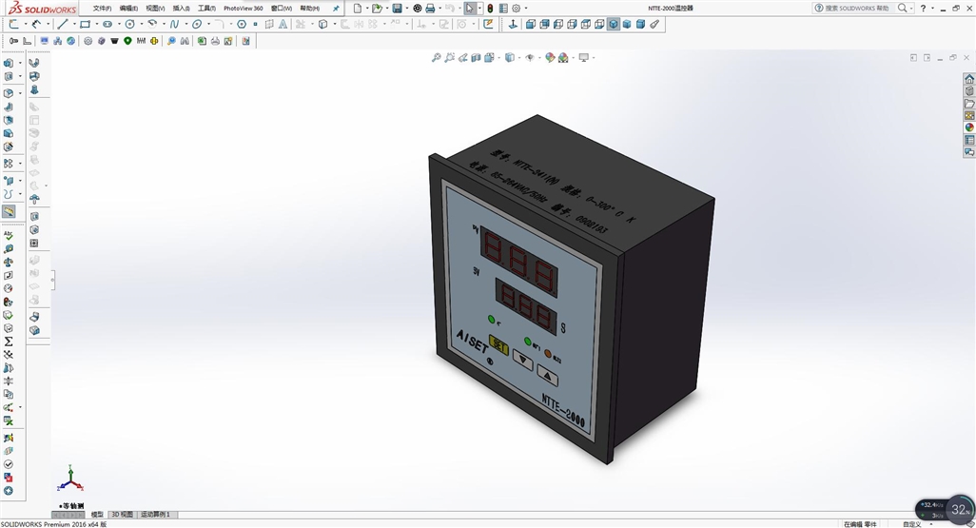The width and height of the screenshot is (976, 528).
Task: Click the Sigma equations icon in left toolbar
Action: 9,342
